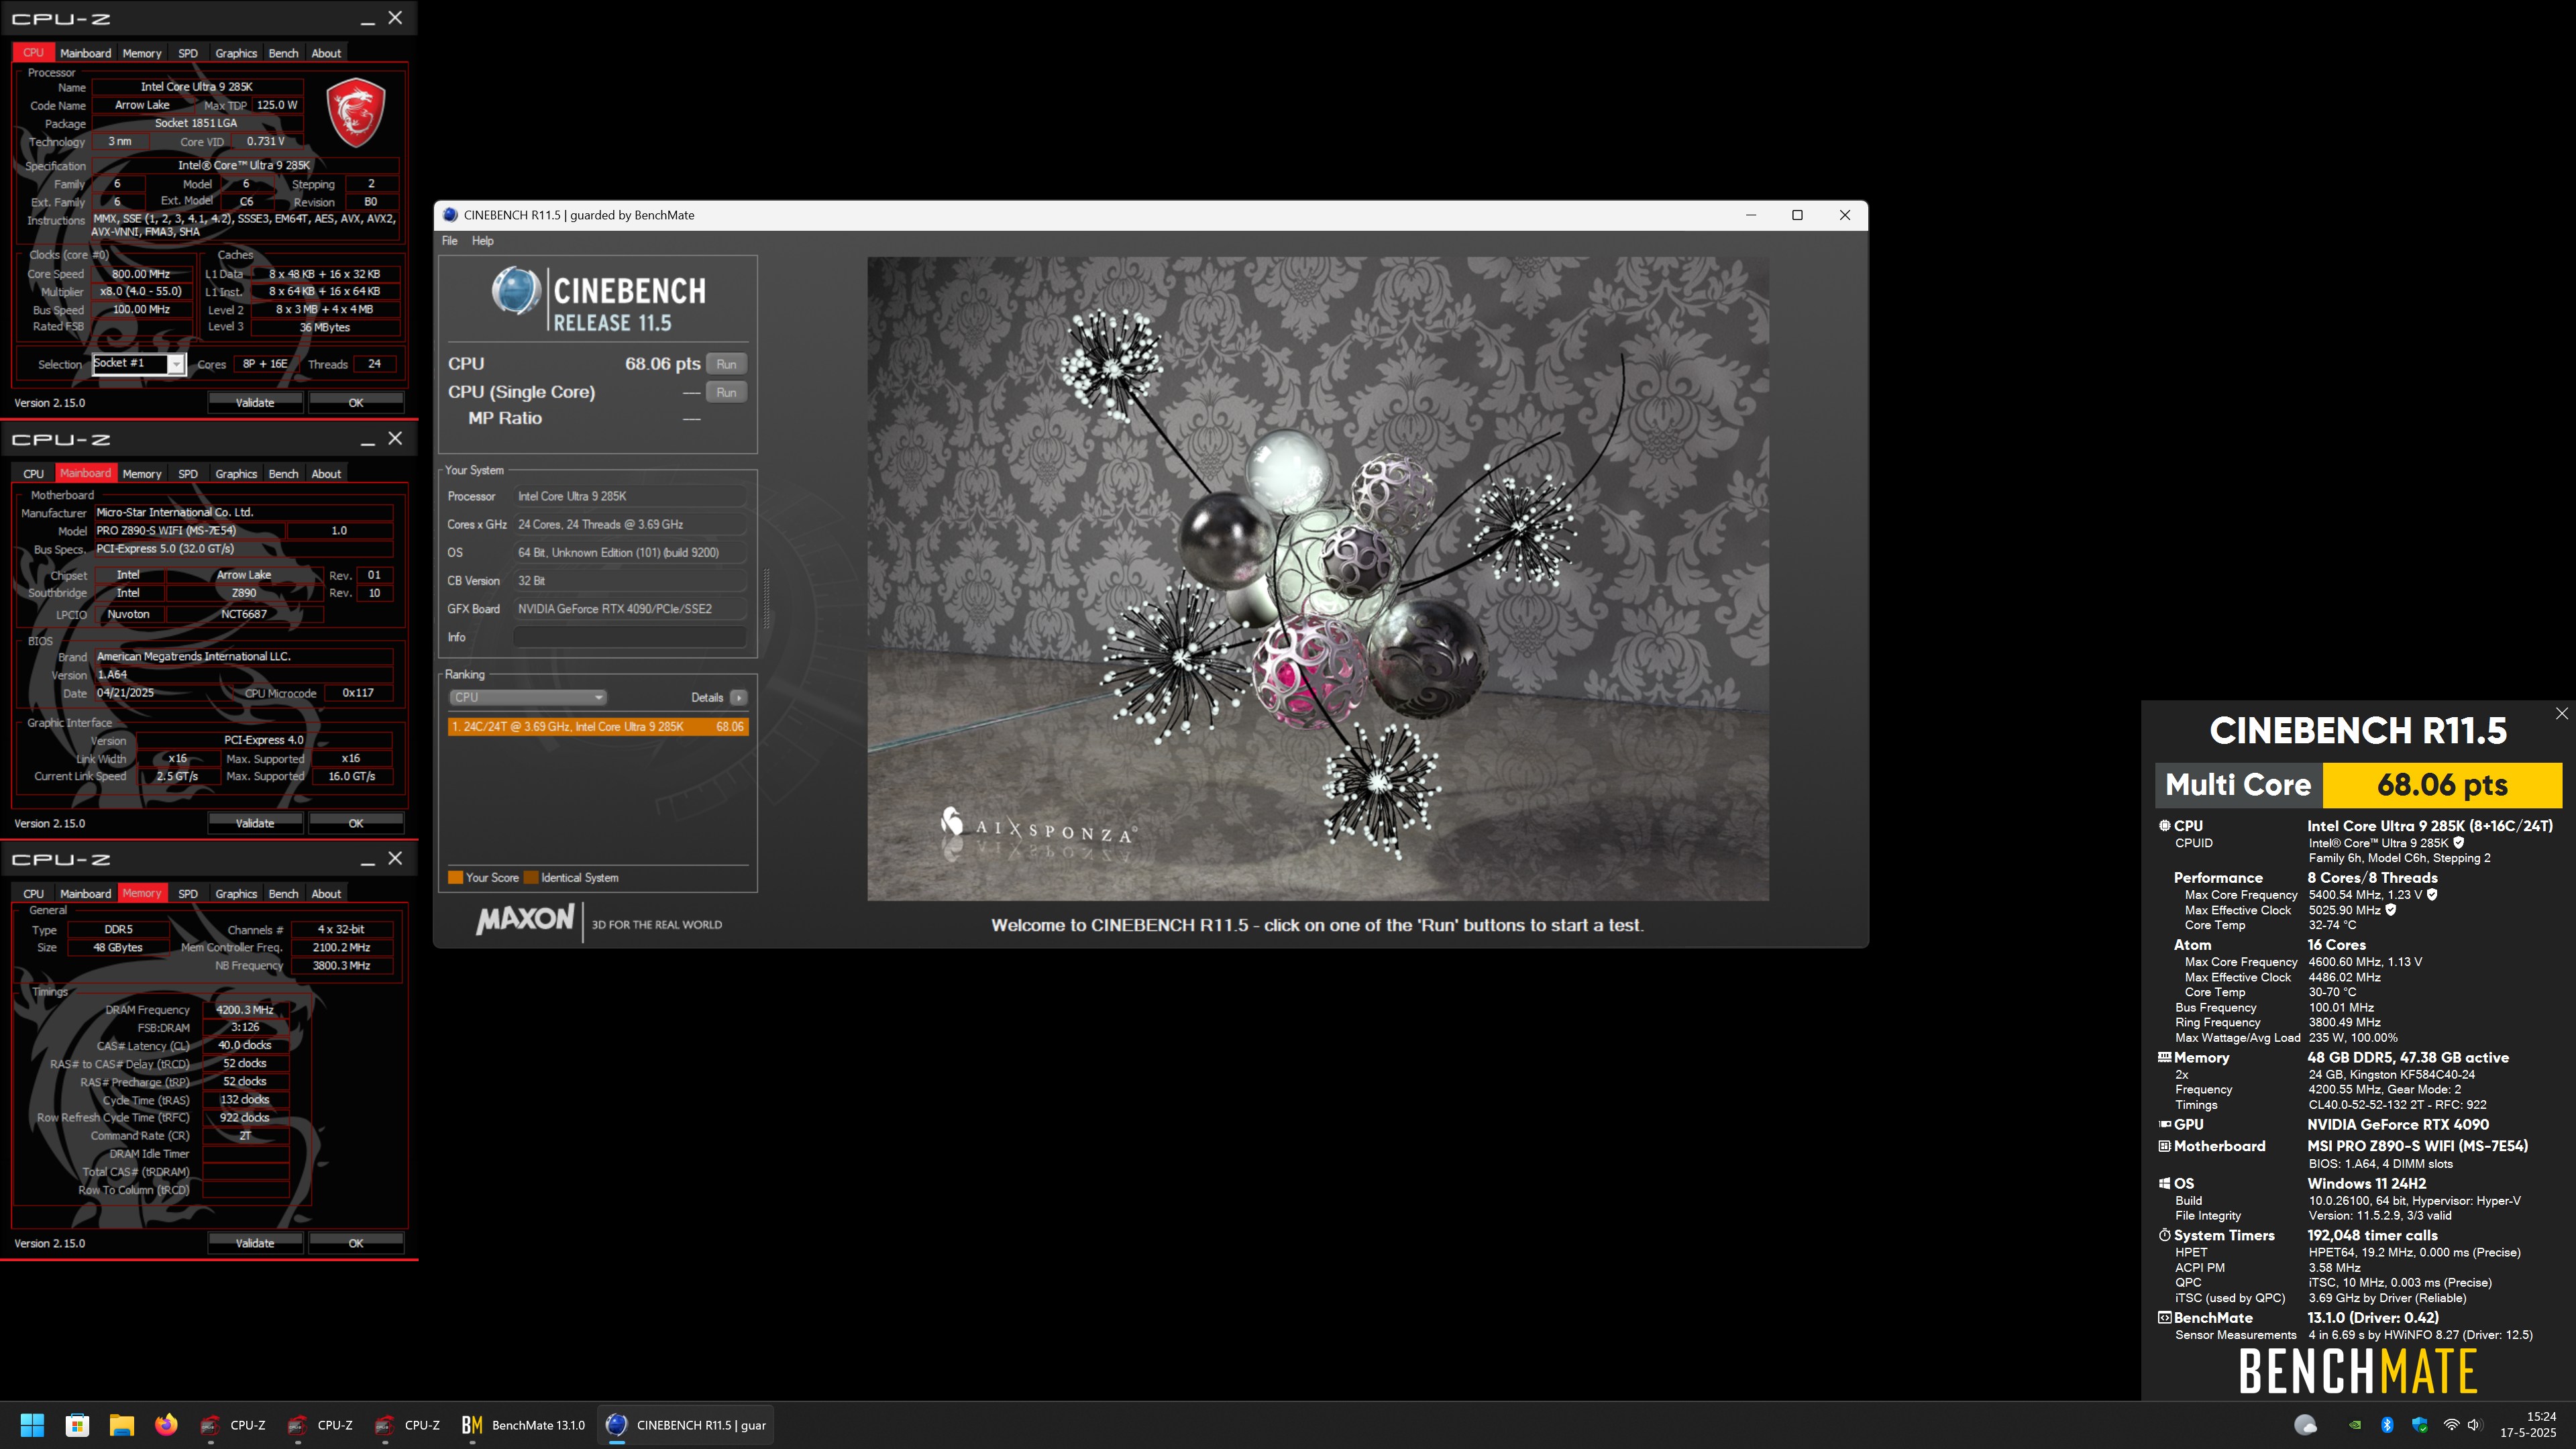Open SPD tab in middle CPU-Z Mainboard window
The height and width of the screenshot is (1449, 2576).
[188, 474]
